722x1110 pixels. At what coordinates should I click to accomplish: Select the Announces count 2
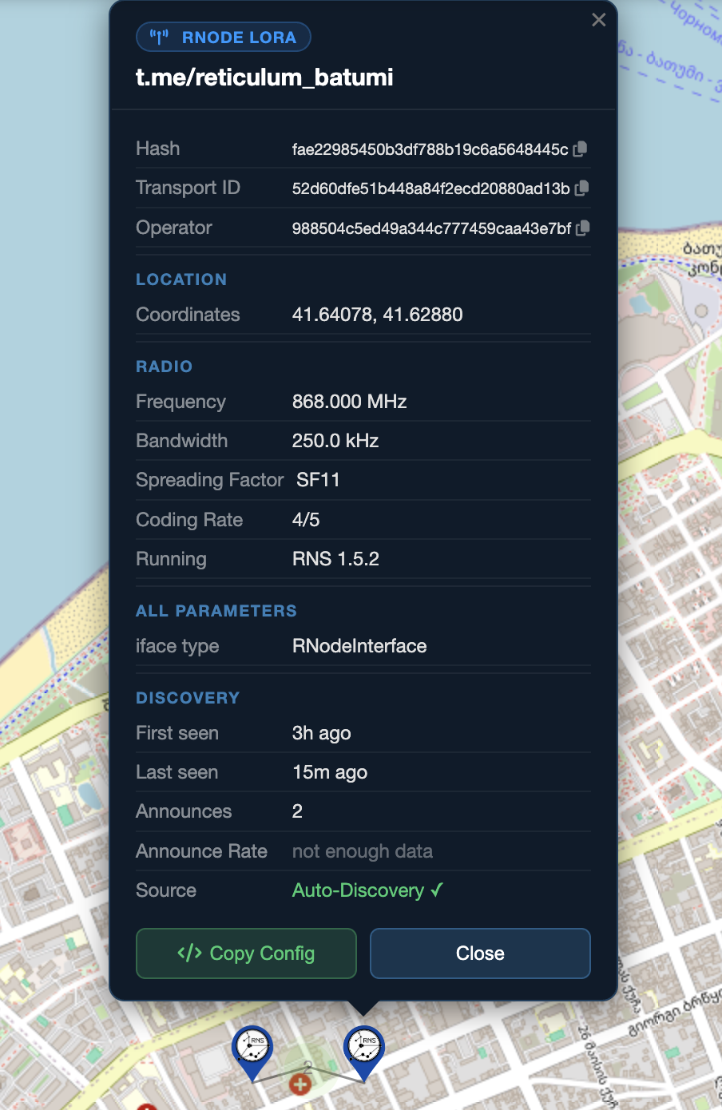[297, 811]
